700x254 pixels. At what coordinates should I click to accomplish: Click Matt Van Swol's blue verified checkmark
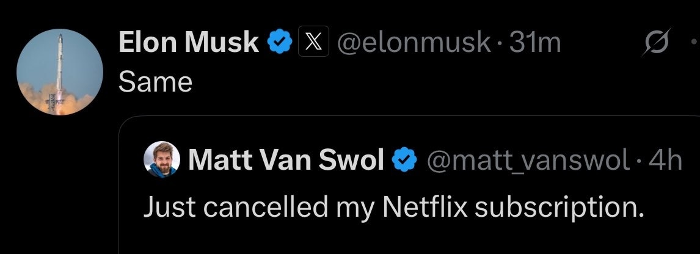tap(403, 161)
